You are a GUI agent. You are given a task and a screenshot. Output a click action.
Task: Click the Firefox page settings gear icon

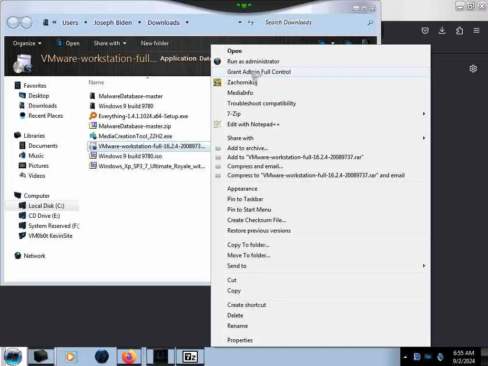[x=473, y=69]
